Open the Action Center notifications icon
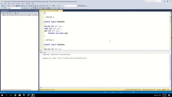The image size is (172, 97). click(169, 95)
